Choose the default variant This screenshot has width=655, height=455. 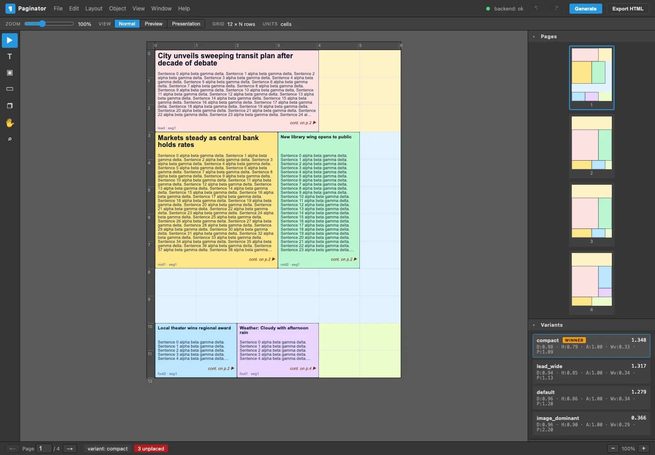click(591, 398)
